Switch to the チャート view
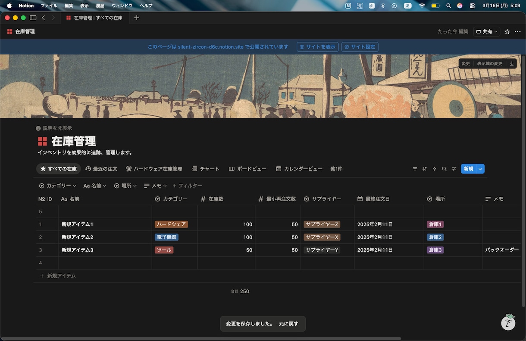Image resolution: width=526 pixels, height=341 pixels. pyautogui.click(x=205, y=169)
